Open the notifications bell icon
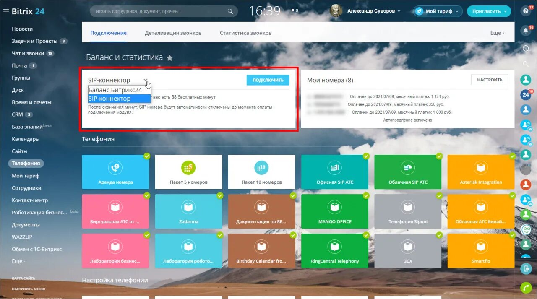The width and height of the screenshot is (537, 299). click(x=526, y=31)
